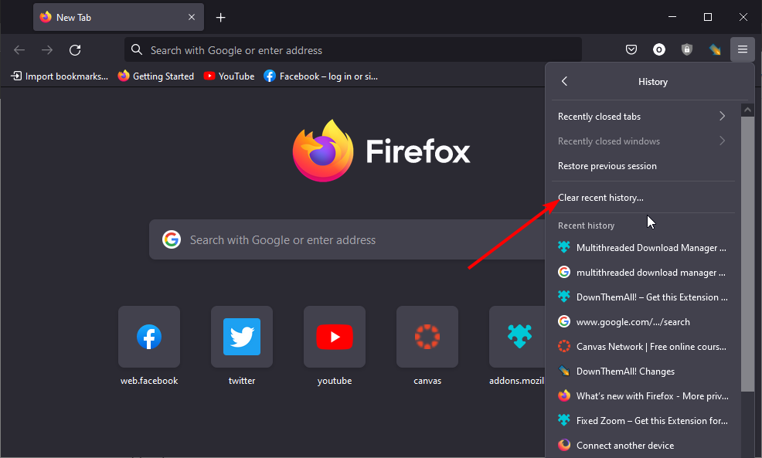
Task: Choose Clear recent history
Action: [x=643, y=198]
